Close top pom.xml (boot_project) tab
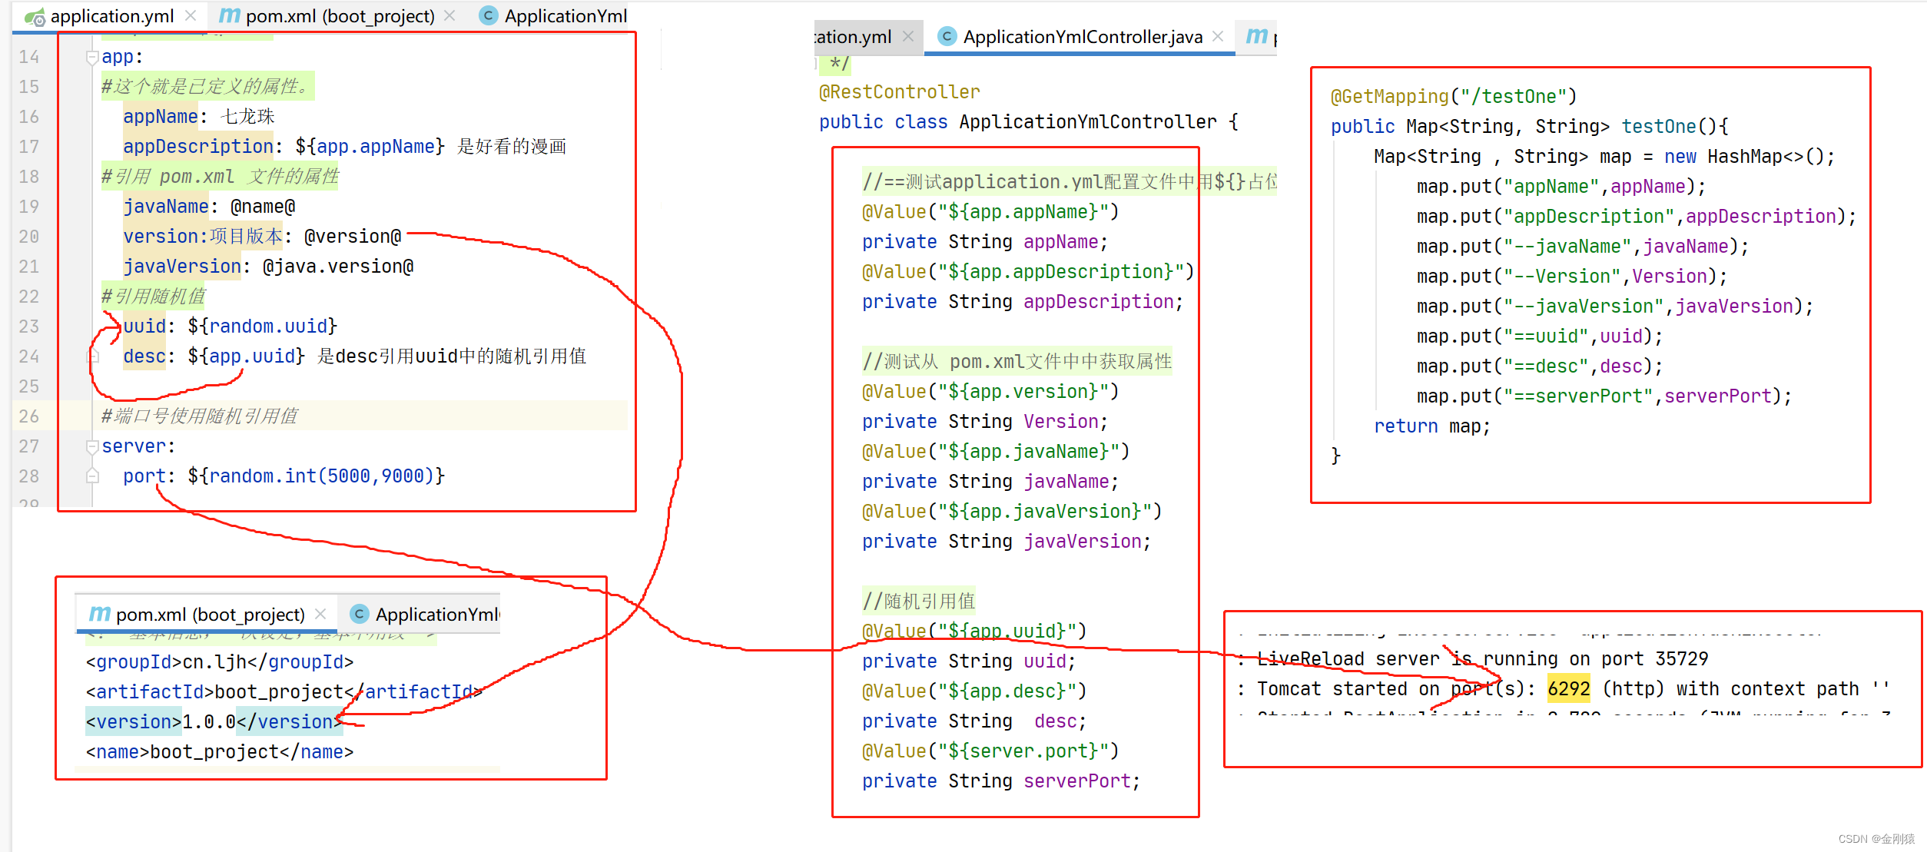 click(x=449, y=16)
